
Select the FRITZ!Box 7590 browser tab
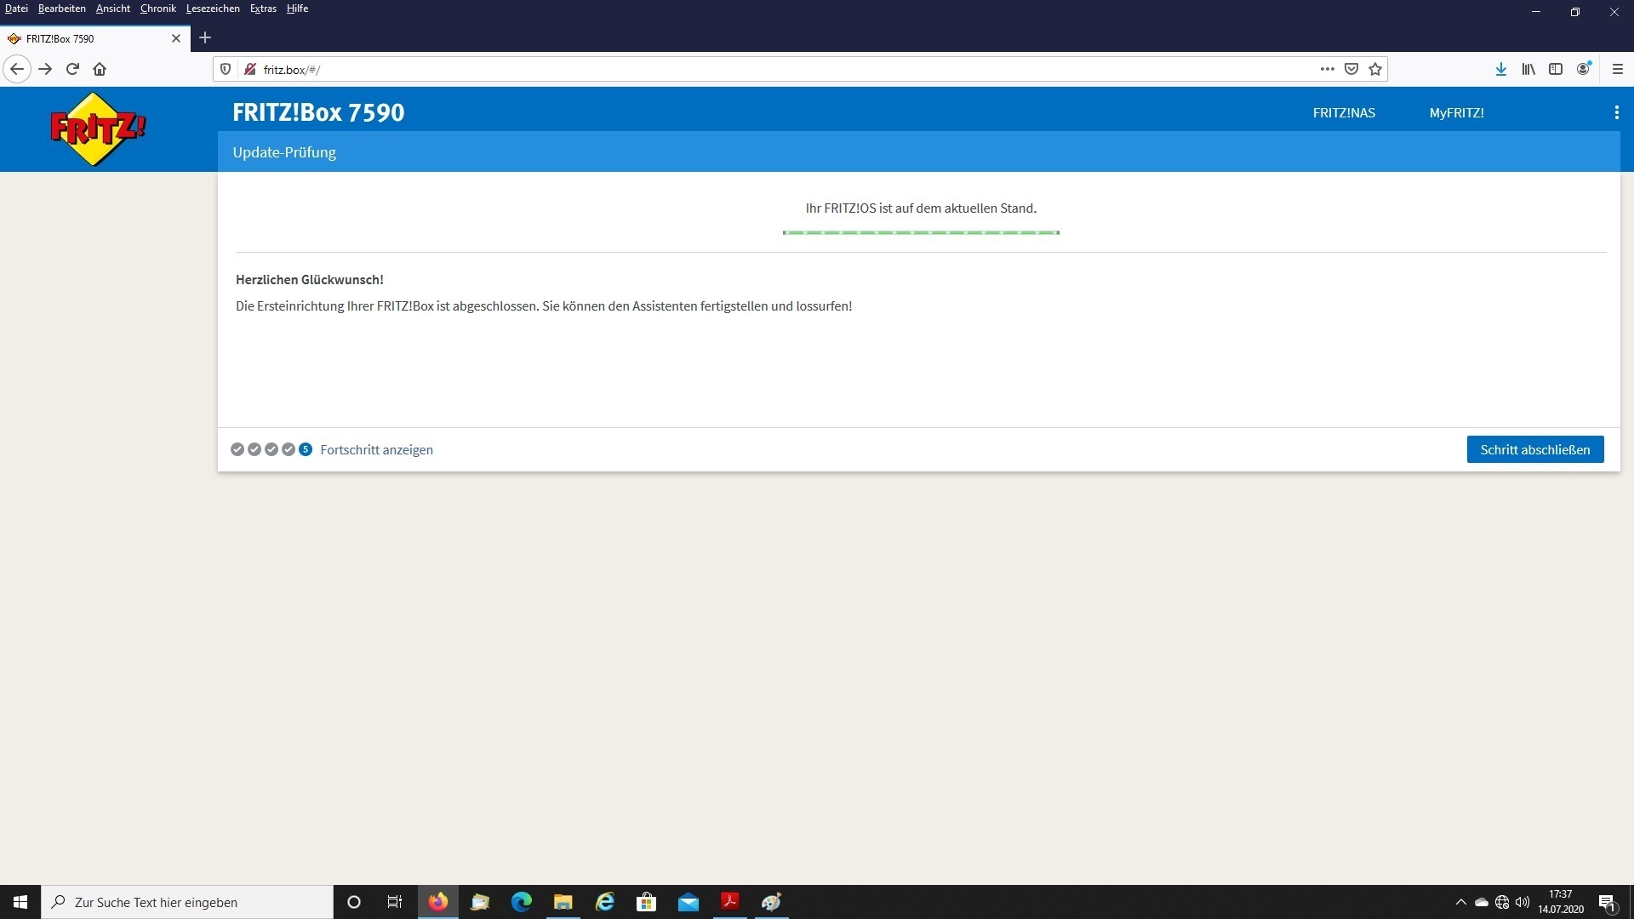point(94,38)
